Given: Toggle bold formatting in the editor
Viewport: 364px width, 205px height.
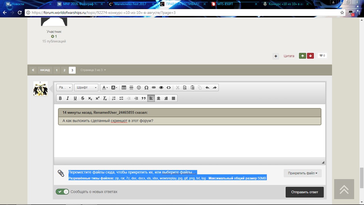Looking at the screenshot, I should coord(60,98).
